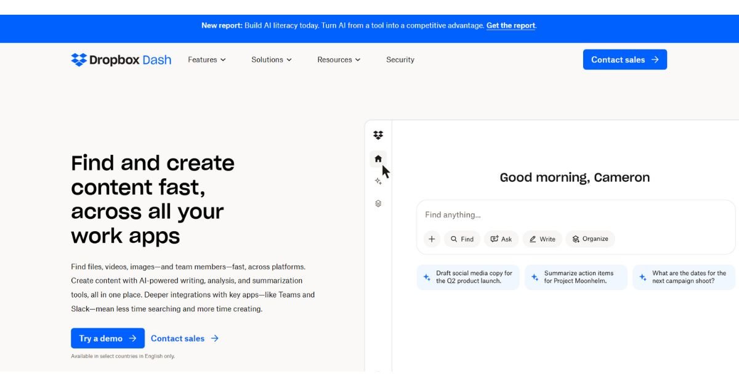Select the Home icon in the Dash sidebar

point(378,159)
